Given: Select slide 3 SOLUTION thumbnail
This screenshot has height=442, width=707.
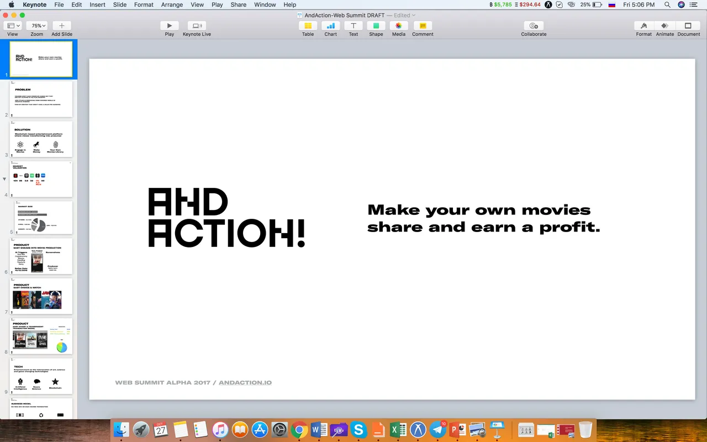Looking at the screenshot, I should (x=41, y=139).
